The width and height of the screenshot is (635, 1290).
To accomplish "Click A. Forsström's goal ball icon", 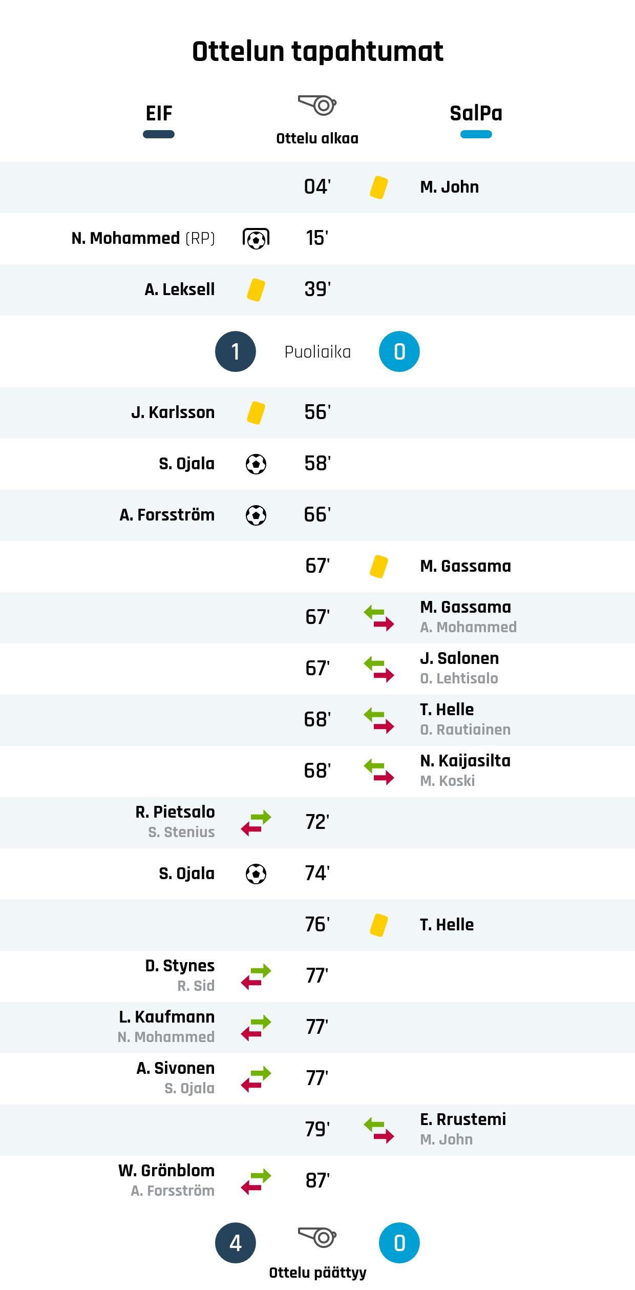I will [256, 515].
